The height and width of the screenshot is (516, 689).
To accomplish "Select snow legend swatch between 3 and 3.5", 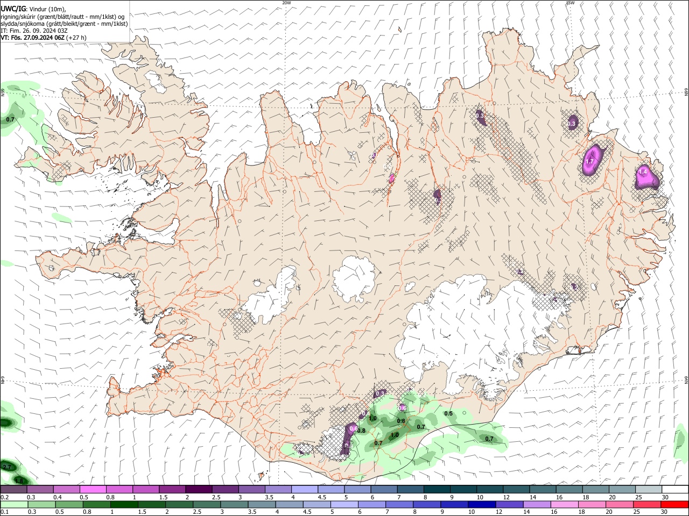I will [x=251, y=489].
